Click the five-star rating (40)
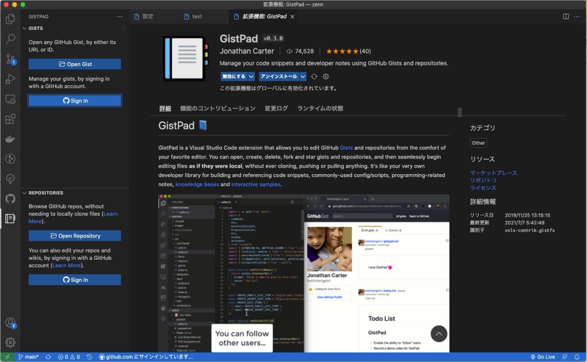The height and width of the screenshot is (362, 587). (348, 51)
